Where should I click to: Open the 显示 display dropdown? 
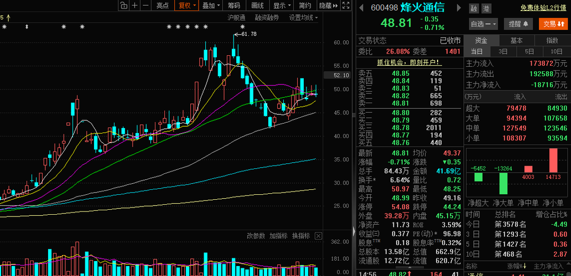(x=282, y=5)
